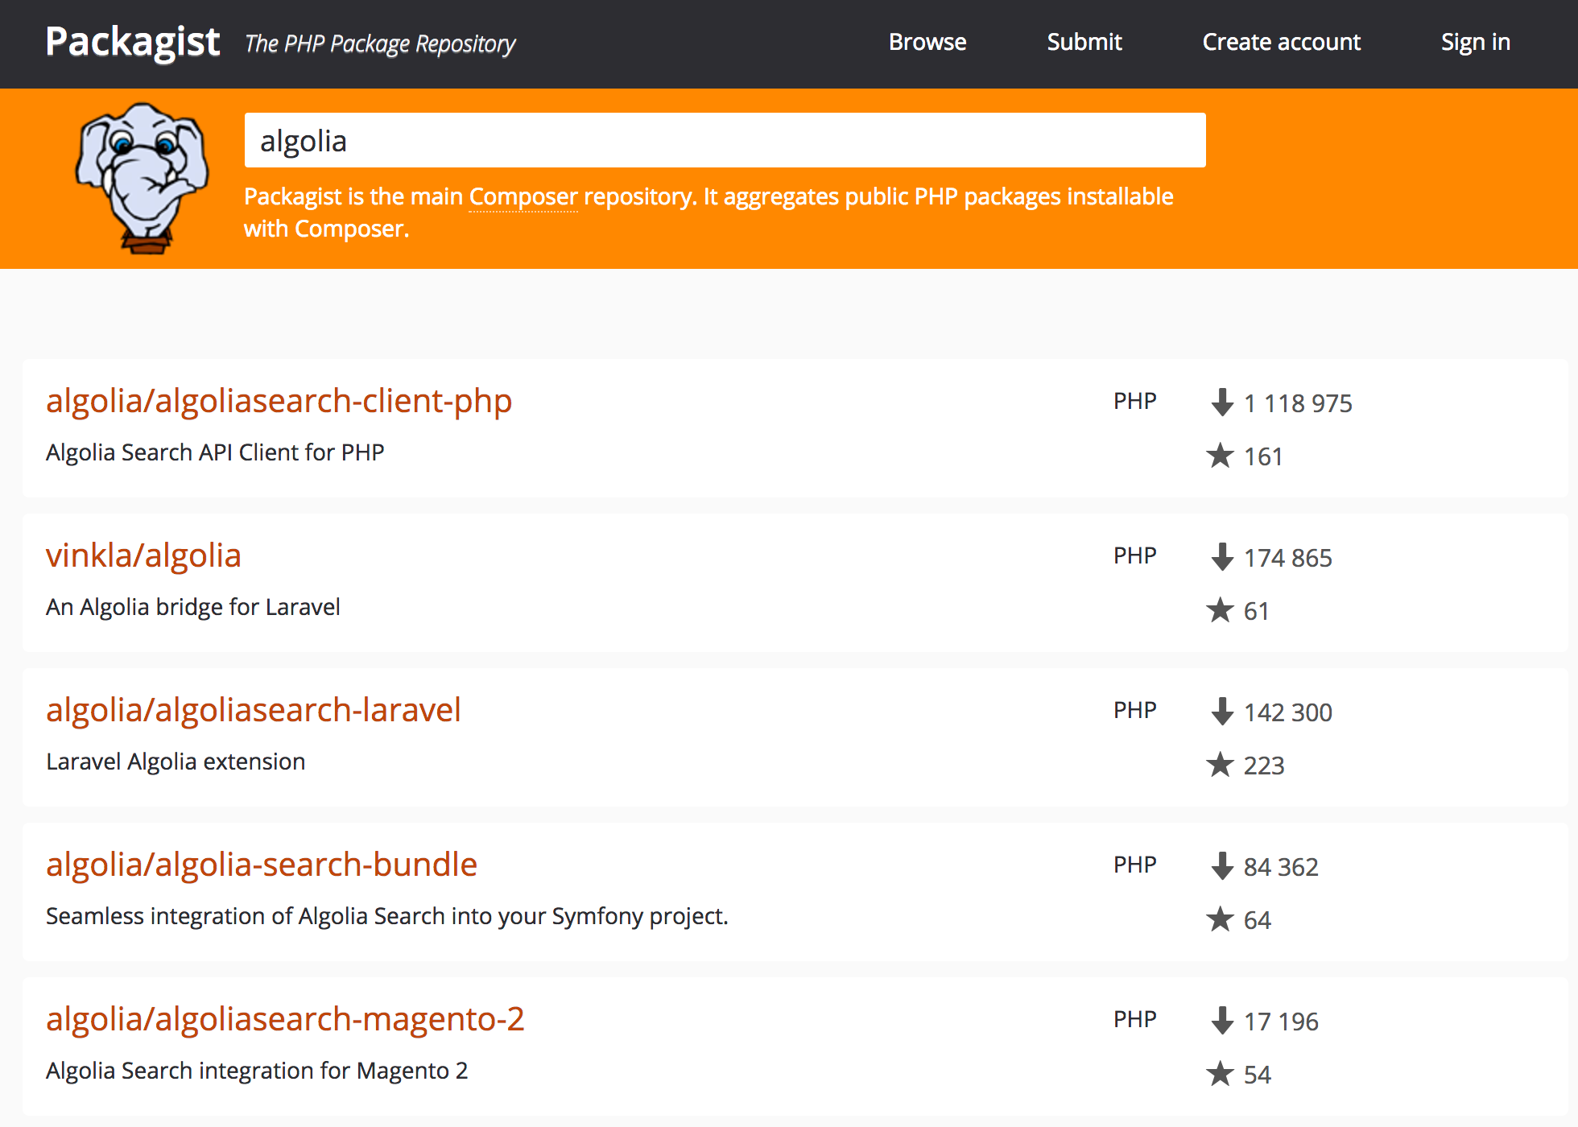
Task: Click star icon beside 161 favorites
Action: [x=1220, y=456]
